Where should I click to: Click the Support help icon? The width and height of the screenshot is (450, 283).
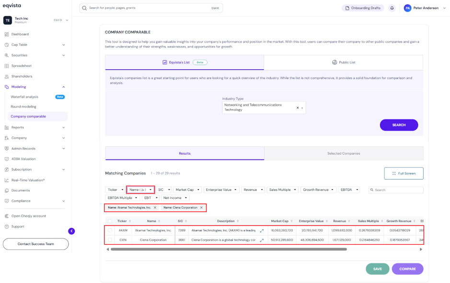pos(7,226)
